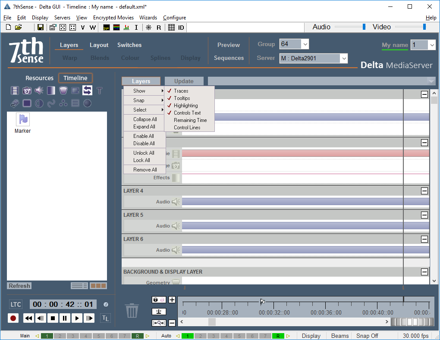Enable Remaining Time in the Show submenu
Viewport: 440px width, 340px height.
[x=190, y=120]
